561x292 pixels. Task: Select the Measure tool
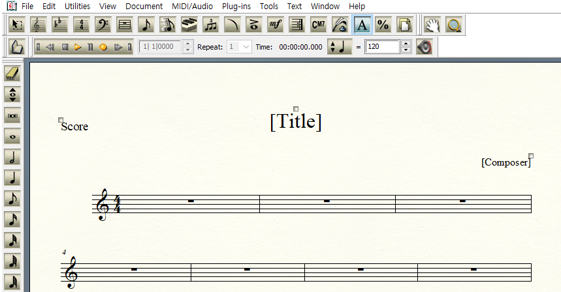tap(124, 25)
